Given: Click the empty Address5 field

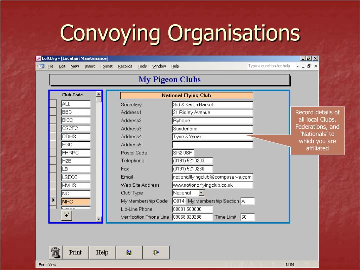Looking at the screenshot, I should pos(213,144).
